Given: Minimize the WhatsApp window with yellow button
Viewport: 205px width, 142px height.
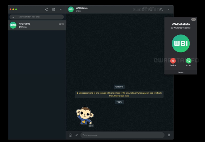Looking at the screenshot, I should tap(13, 9).
